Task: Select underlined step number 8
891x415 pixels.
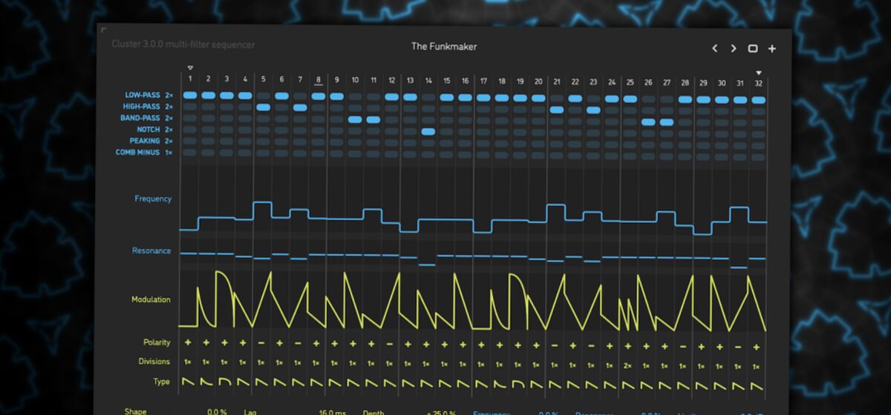Action: tap(318, 79)
